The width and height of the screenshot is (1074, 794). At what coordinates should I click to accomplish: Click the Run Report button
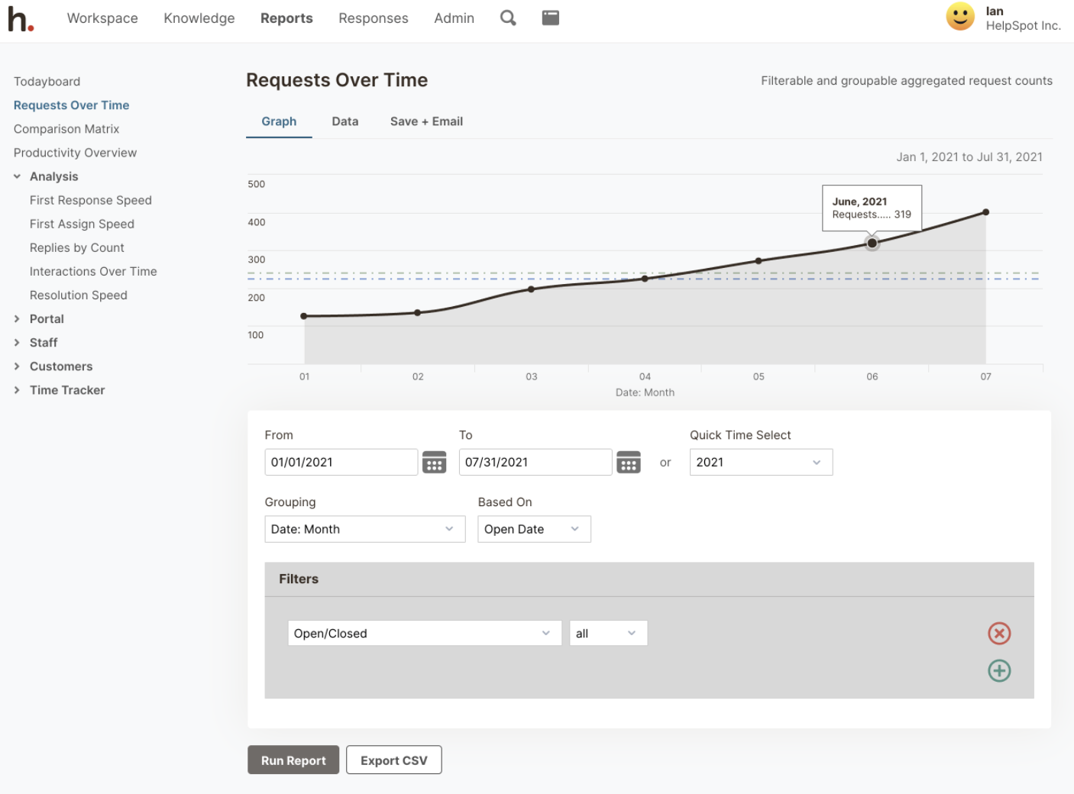pyautogui.click(x=293, y=760)
